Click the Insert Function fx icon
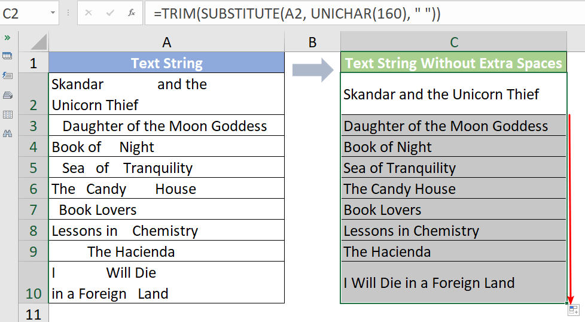The image size is (585, 322). point(132,13)
